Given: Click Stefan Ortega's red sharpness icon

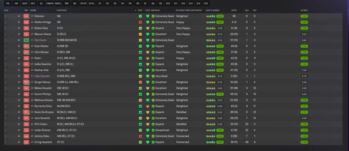Looking at the screenshot, I should pyautogui.click(x=140, y=22).
